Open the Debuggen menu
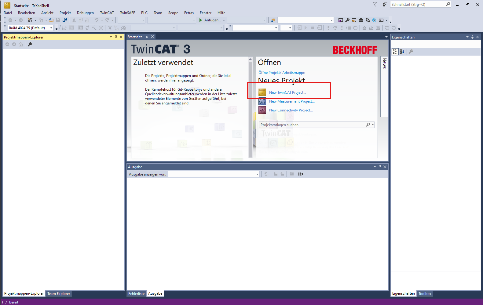 85,13
